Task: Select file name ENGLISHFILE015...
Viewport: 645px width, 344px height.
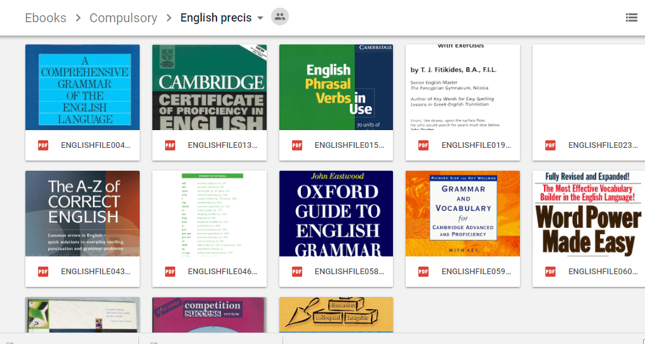Action: pyautogui.click(x=350, y=145)
